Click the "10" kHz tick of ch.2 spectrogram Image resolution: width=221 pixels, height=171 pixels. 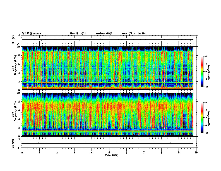[19, 93]
